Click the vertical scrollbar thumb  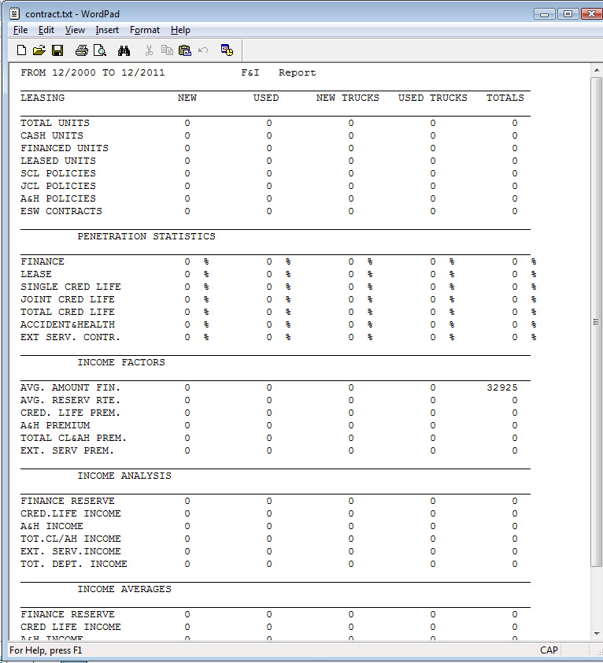(596, 321)
